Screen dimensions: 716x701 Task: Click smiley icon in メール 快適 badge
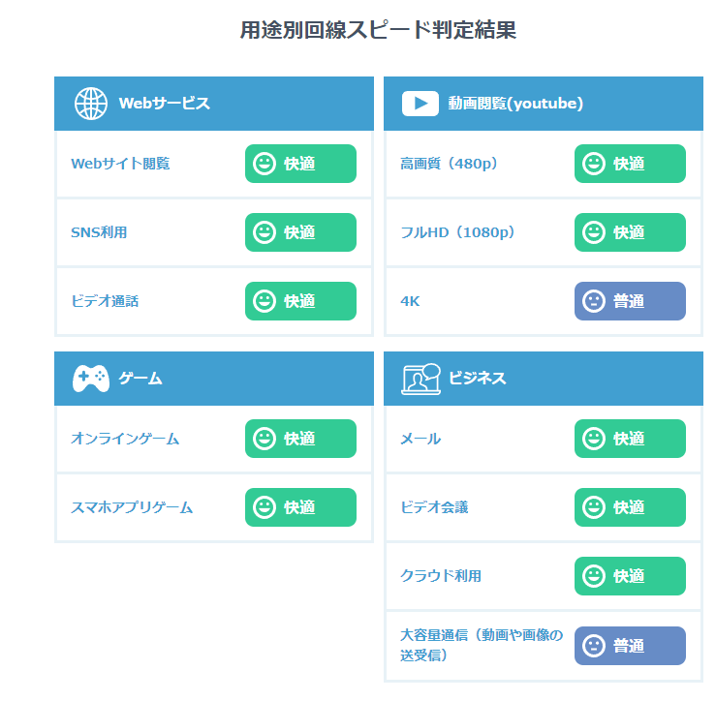[x=594, y=439]
